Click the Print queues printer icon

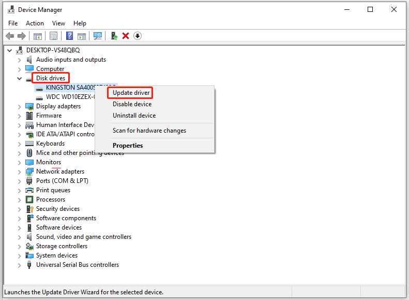point(29,190)
